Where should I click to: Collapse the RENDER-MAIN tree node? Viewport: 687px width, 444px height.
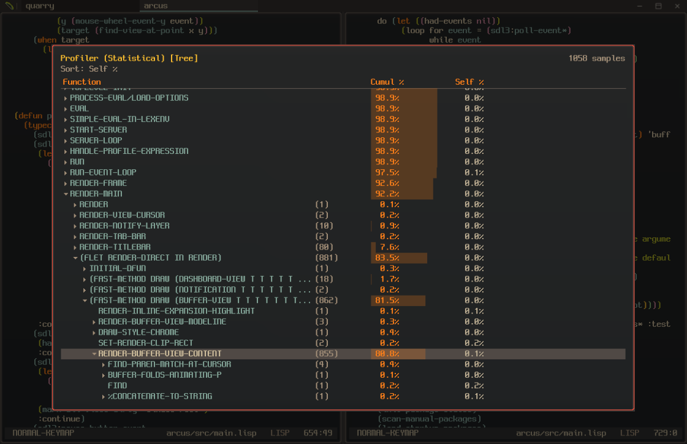(66, 194)
